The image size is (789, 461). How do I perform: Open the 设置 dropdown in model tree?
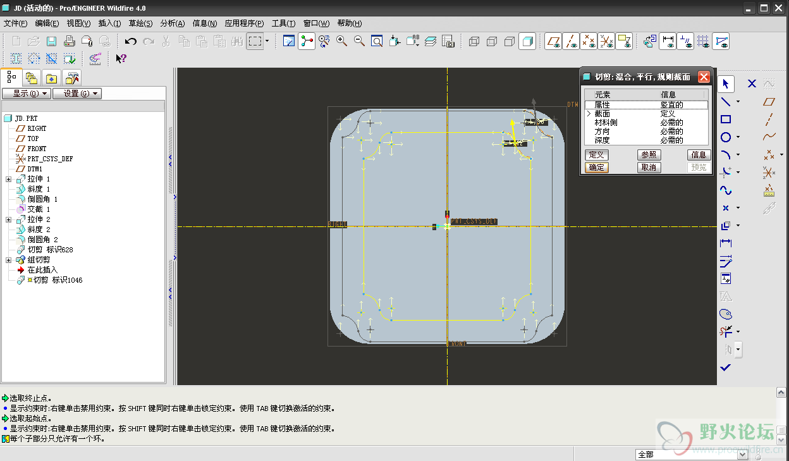(x=77, y=94)
